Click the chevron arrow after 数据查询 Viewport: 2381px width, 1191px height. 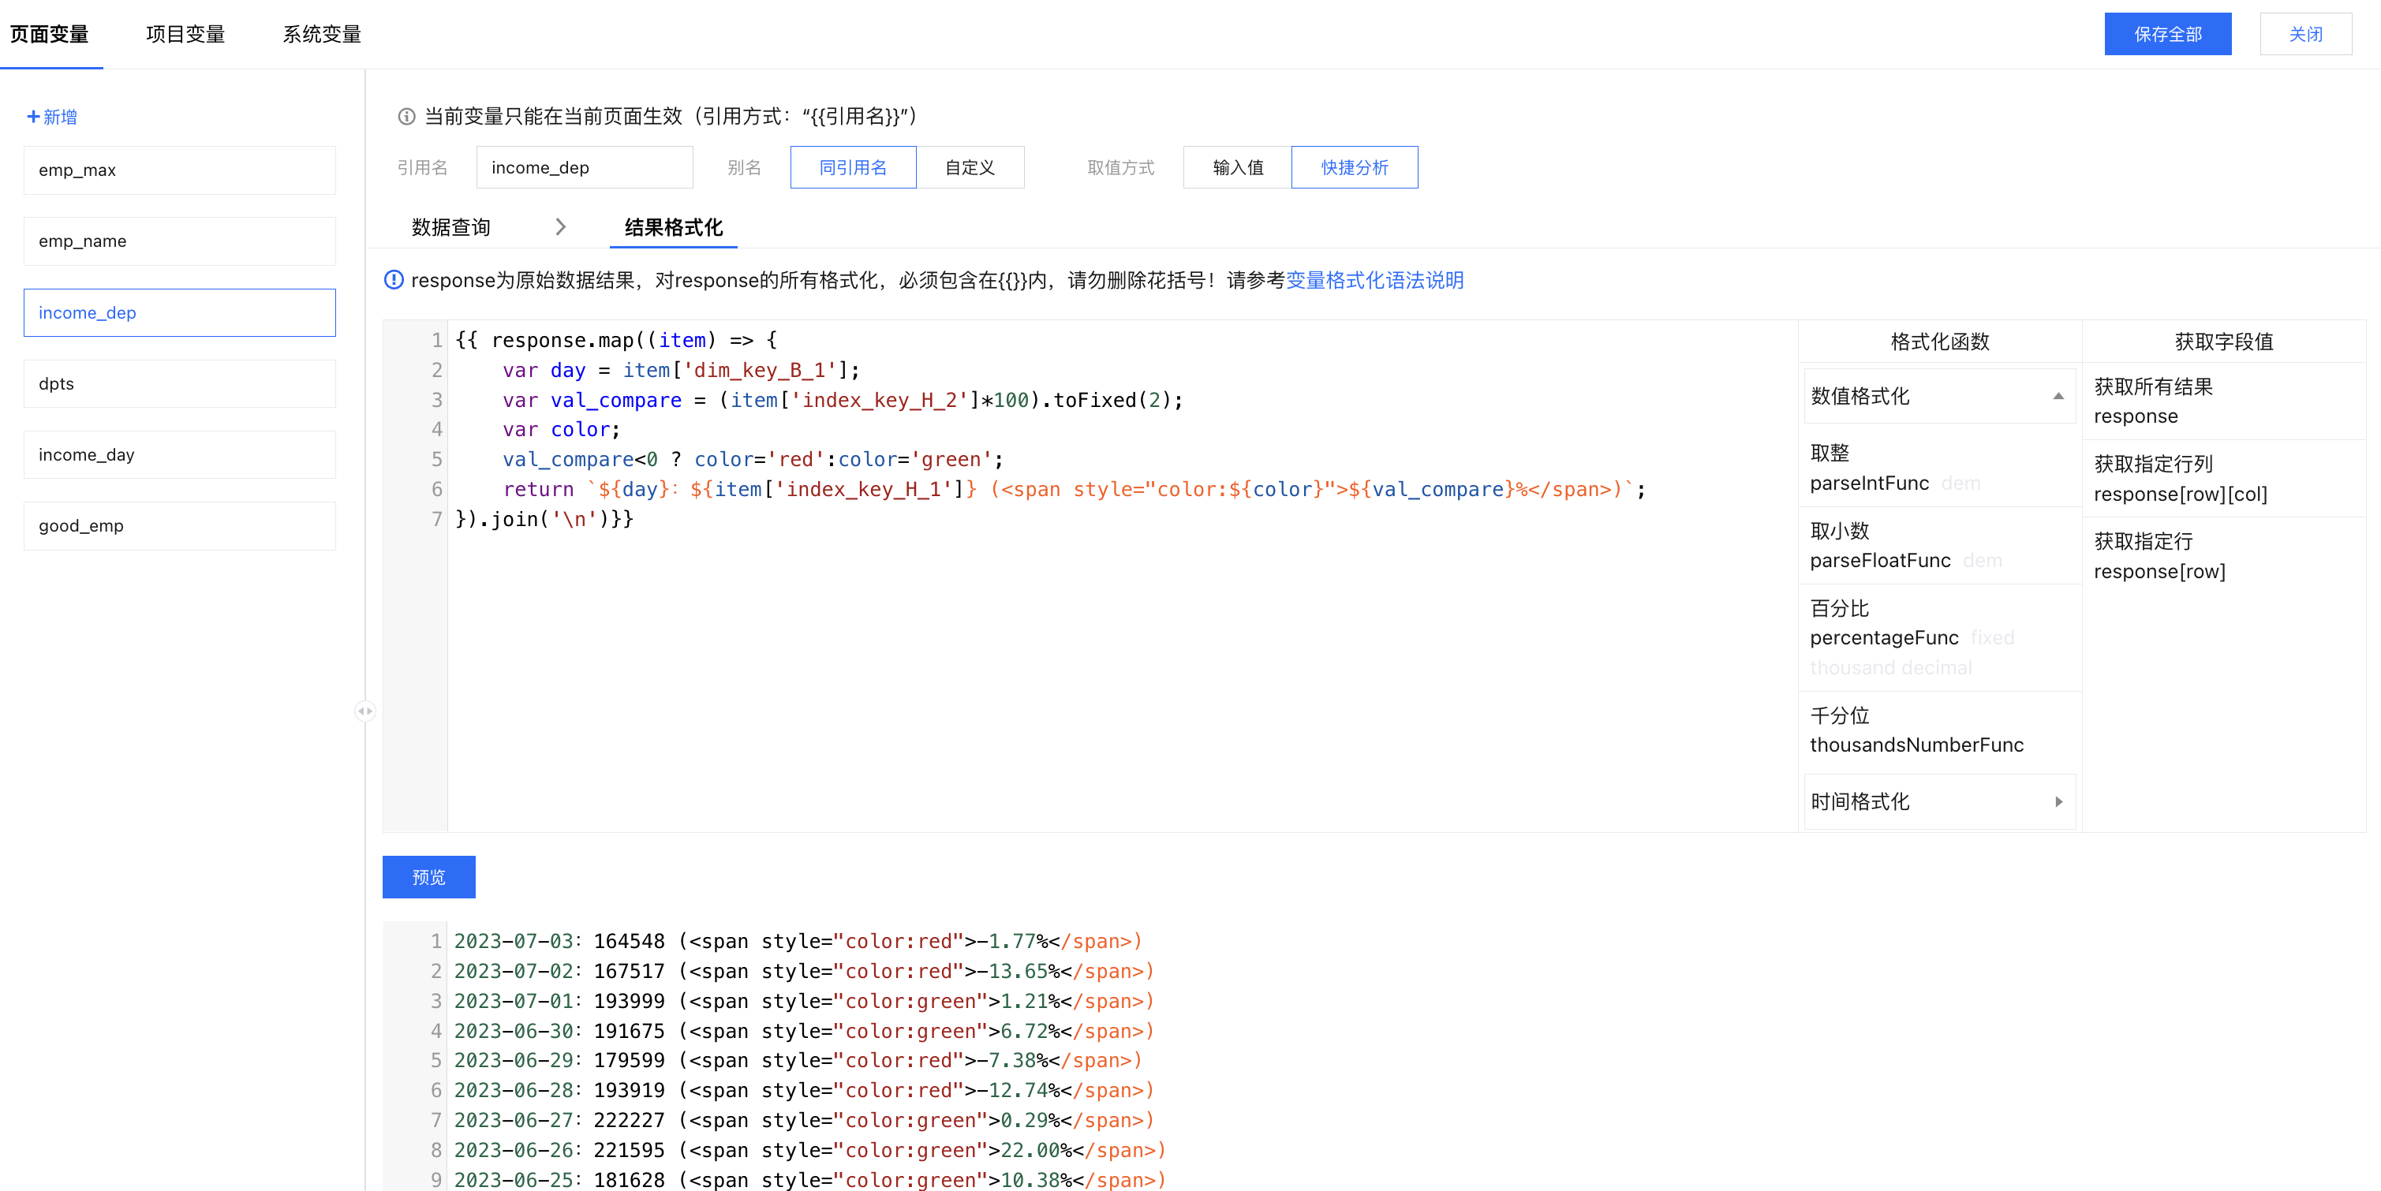point(560,227)
